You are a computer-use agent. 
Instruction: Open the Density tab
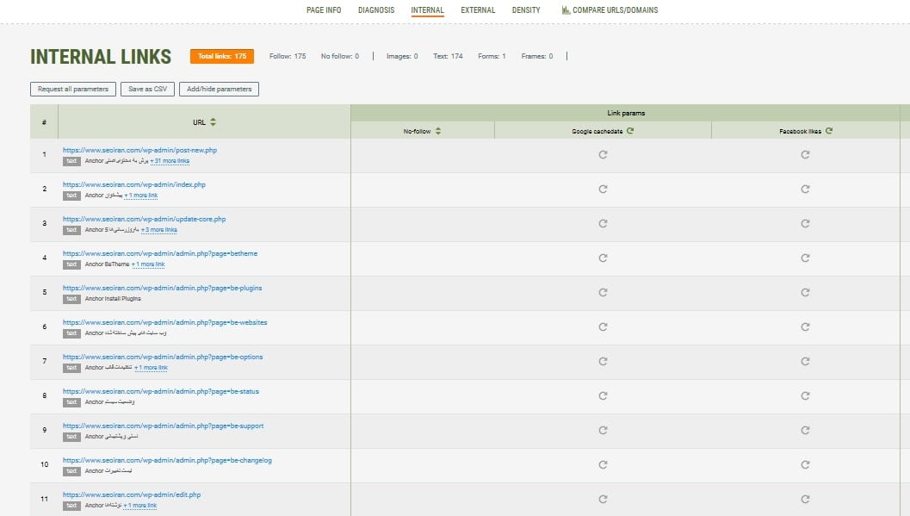pyautogui.click(x=526, y=9)
